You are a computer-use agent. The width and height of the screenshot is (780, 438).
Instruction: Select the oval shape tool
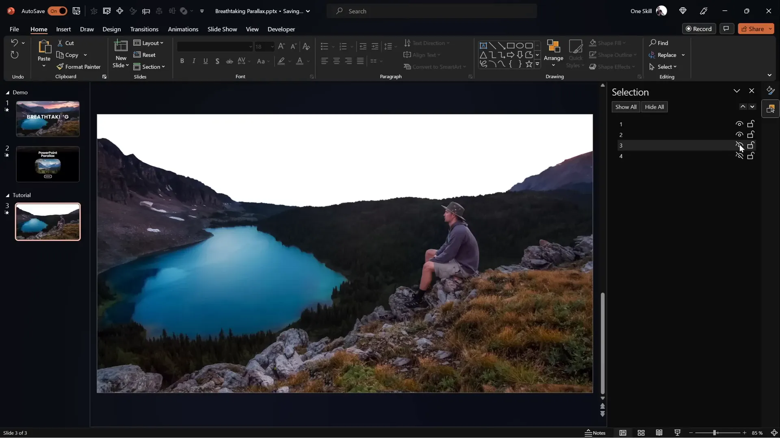(521, 45)
